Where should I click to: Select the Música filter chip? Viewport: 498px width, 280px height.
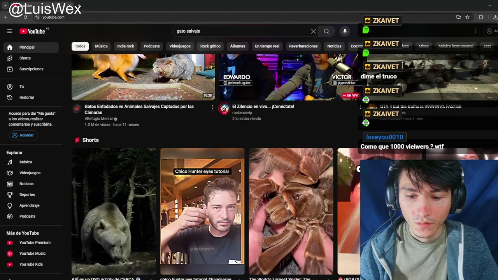click(101, 46)
